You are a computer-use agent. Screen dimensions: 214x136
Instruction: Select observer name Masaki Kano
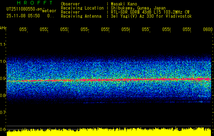click(124, 4)
